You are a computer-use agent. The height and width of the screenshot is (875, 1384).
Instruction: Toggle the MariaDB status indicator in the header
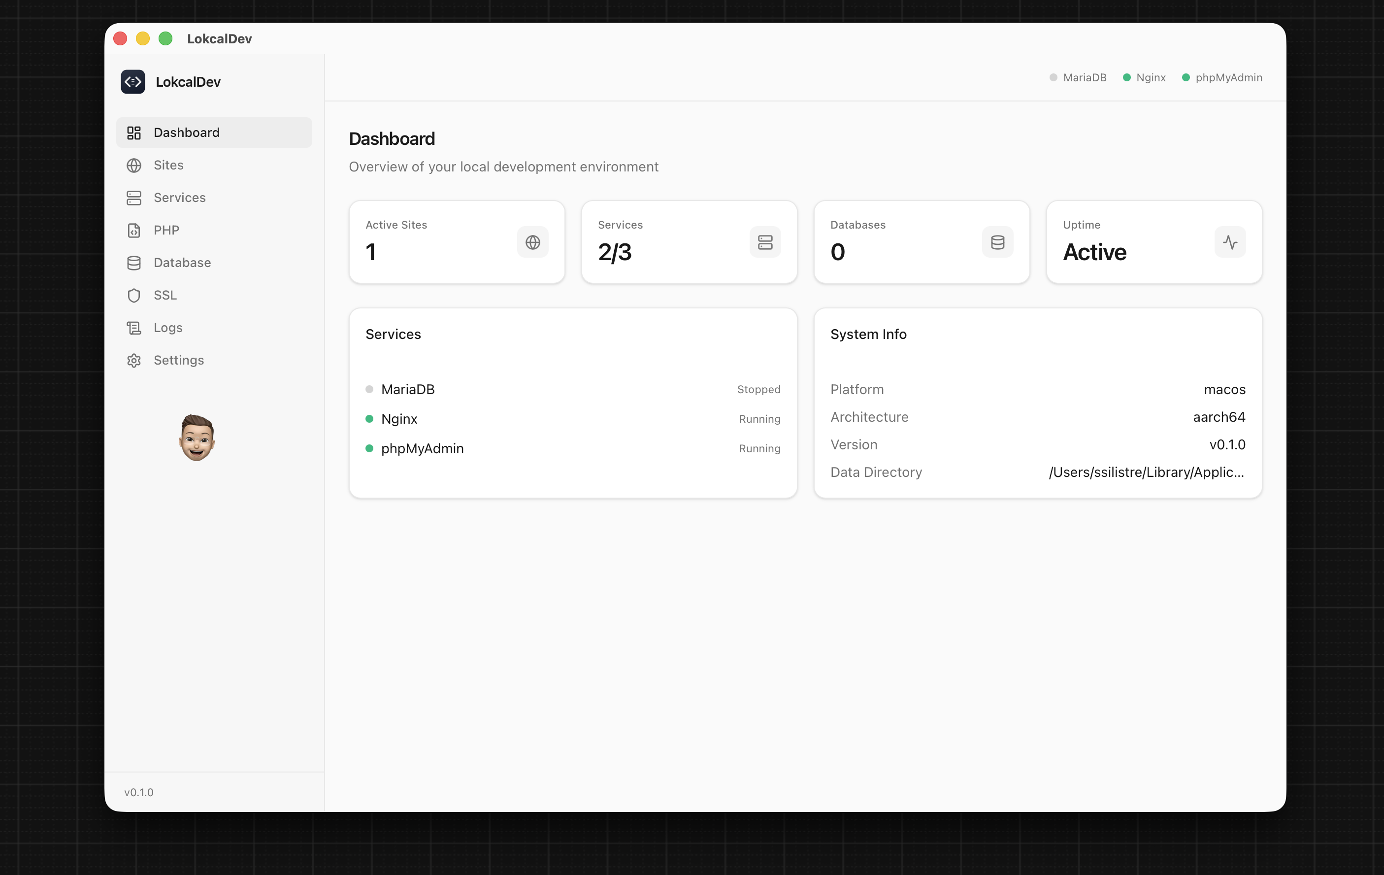(x=1053, y=76)
